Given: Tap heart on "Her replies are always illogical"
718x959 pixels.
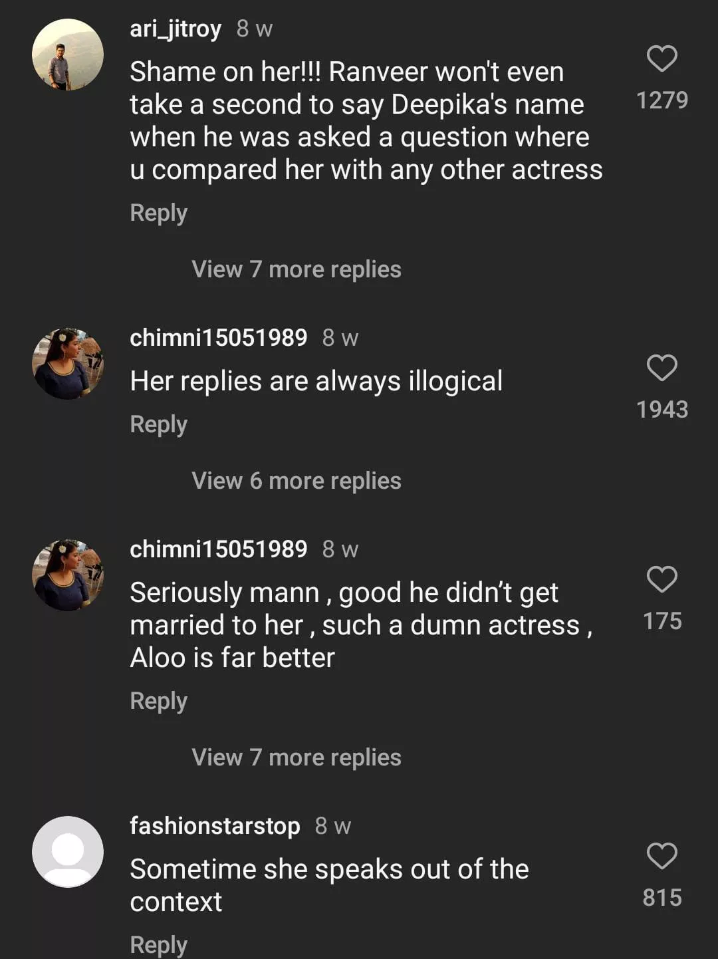Looking at the screenshot, I should click(661, 368).
